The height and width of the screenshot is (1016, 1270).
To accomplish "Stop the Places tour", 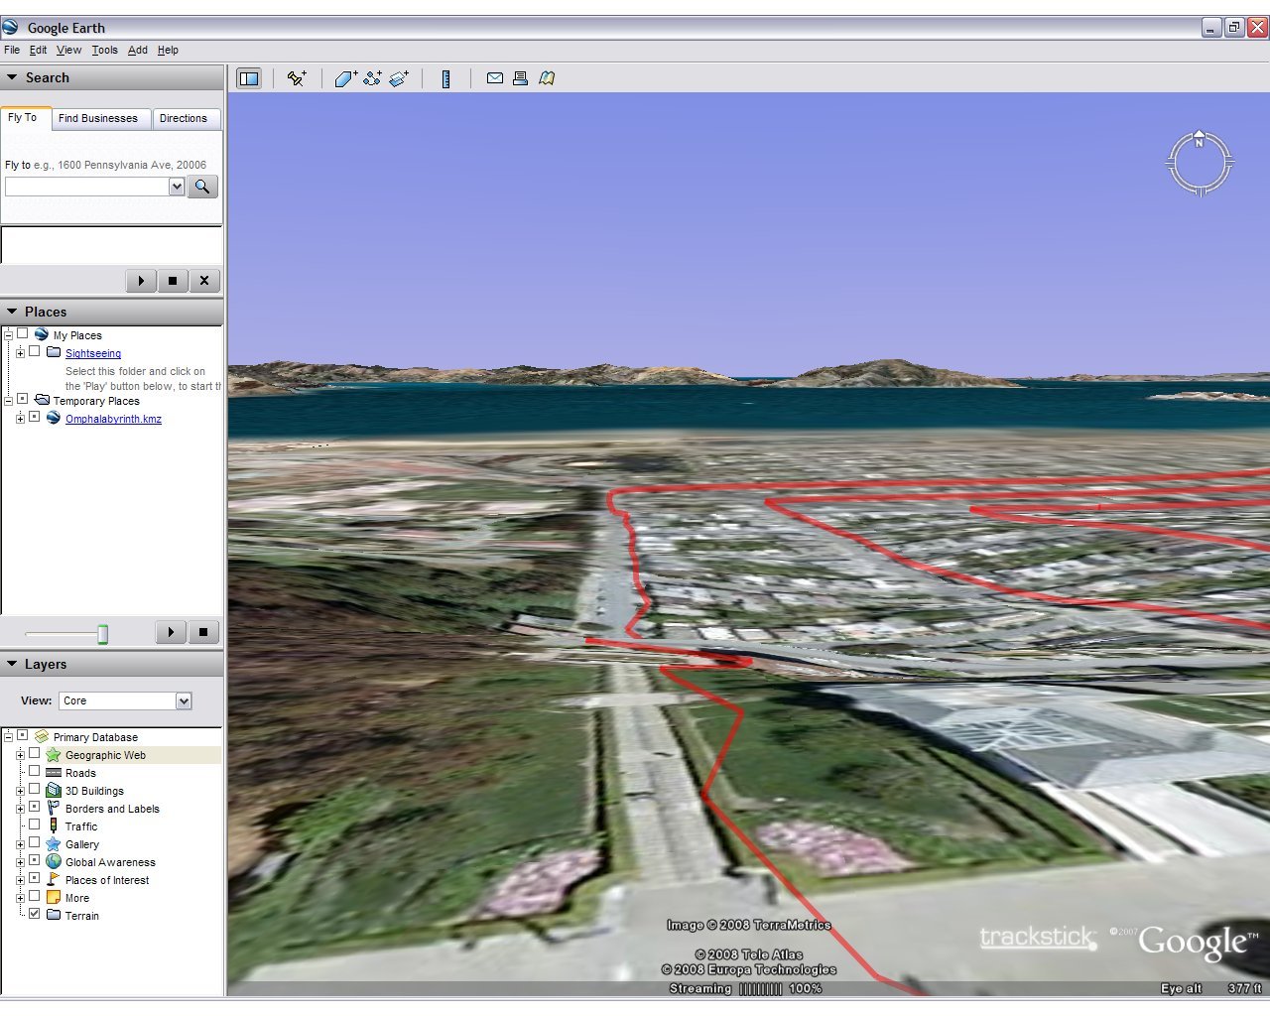I will point(203,632).
